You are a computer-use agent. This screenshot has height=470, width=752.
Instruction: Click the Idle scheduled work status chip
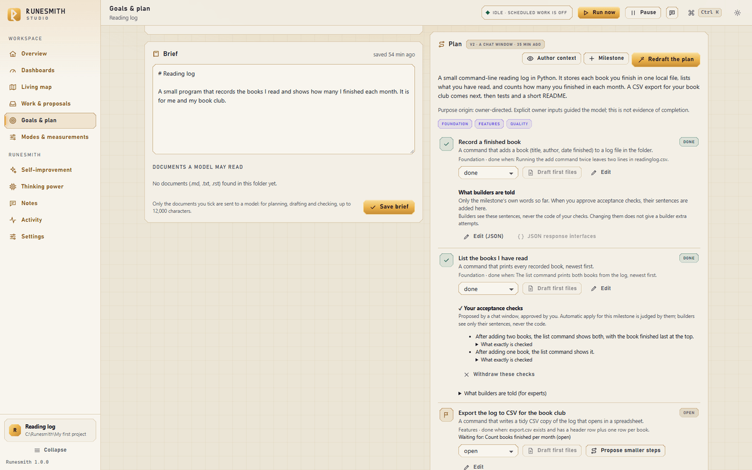(x=527, y=12)
